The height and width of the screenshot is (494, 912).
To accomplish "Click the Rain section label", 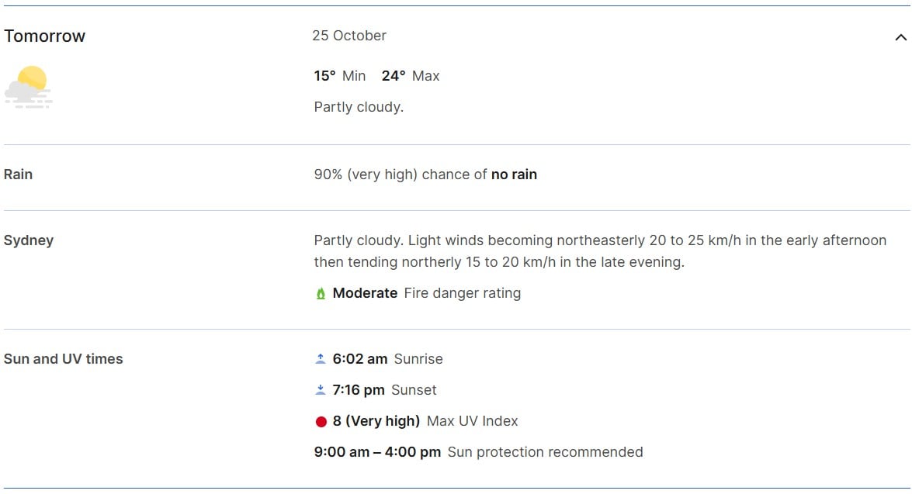I will click(18, 174).
